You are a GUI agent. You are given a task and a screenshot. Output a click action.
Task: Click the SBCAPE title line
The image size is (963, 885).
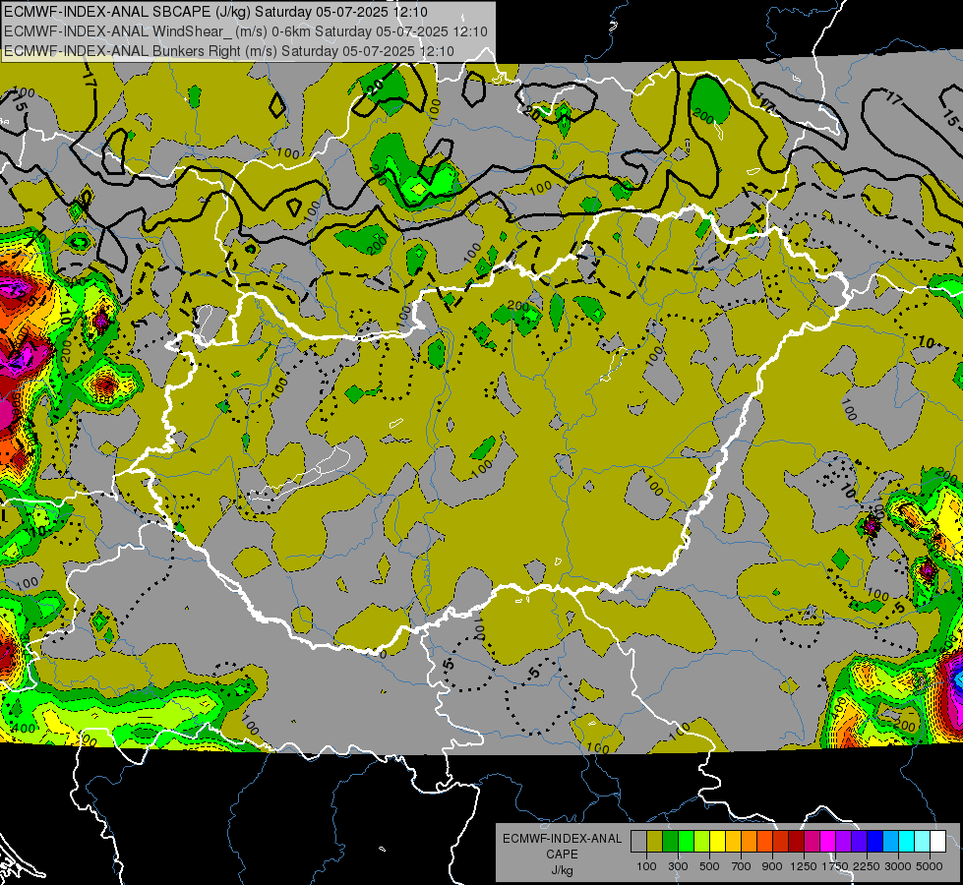tap(216, 12)
